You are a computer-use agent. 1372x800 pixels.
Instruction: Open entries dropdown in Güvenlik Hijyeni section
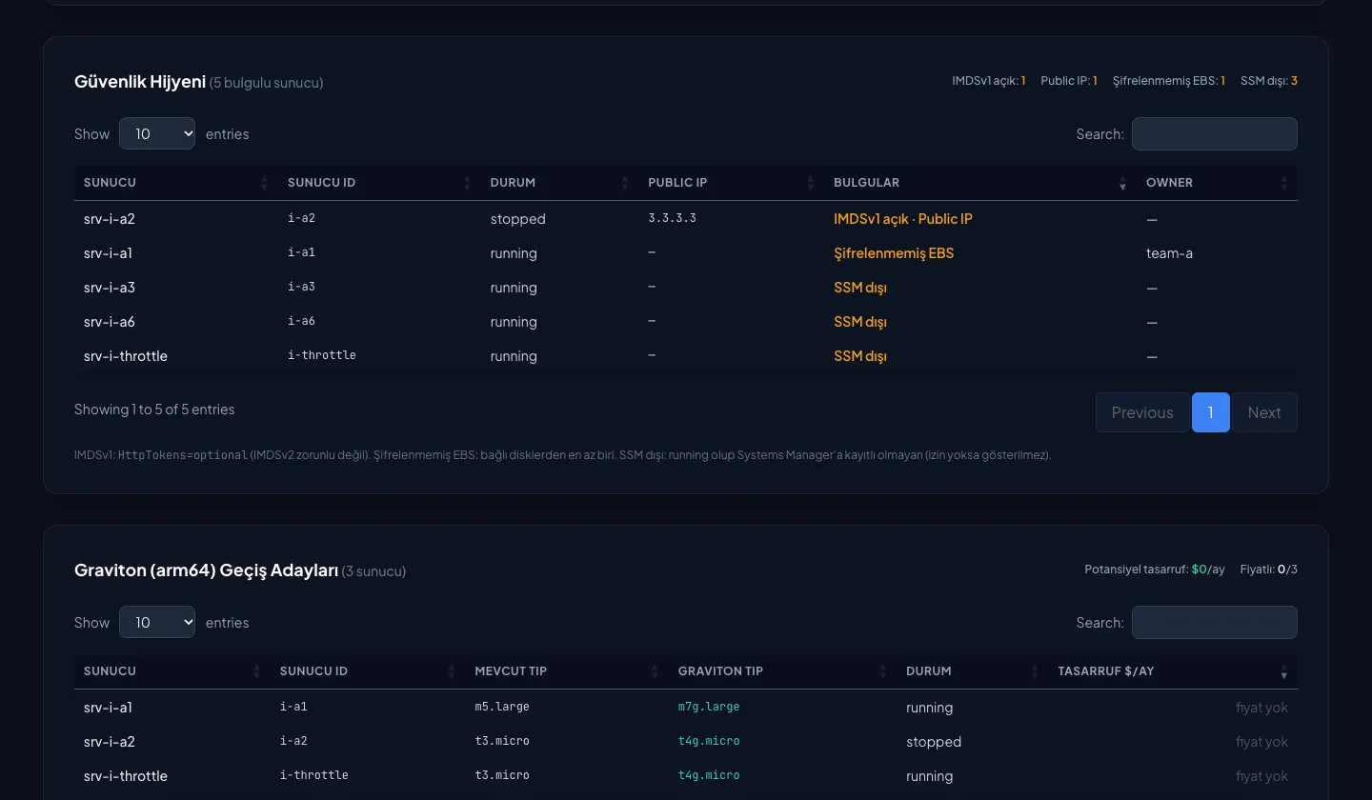pyautogui.click(x=157, y=133)
